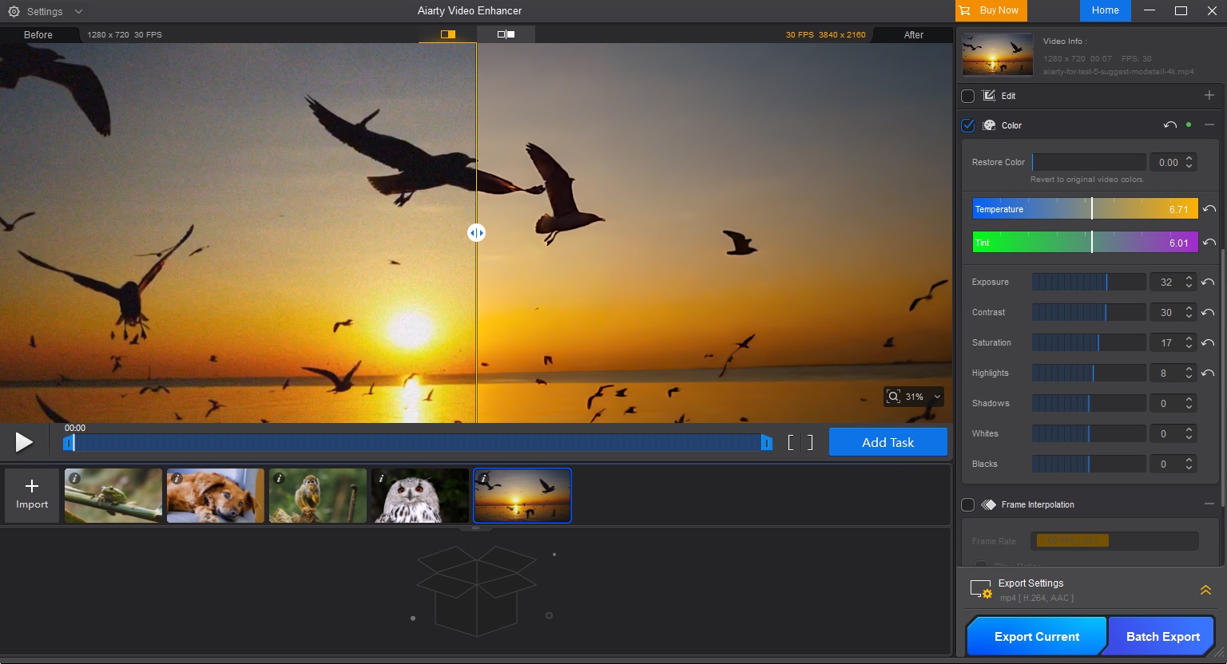Click on the Temperature gradient slider
The height and width of the screenshot is (664, 1227).
1085,209
